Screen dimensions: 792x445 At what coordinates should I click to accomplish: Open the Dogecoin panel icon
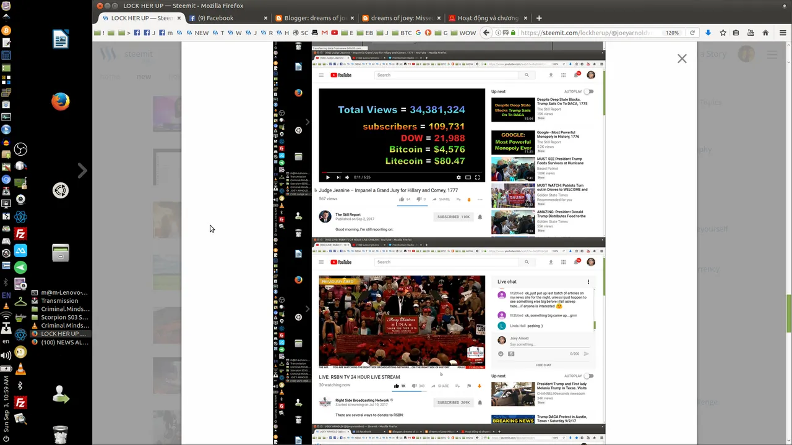pyautogui.click(x=20, y=352)
